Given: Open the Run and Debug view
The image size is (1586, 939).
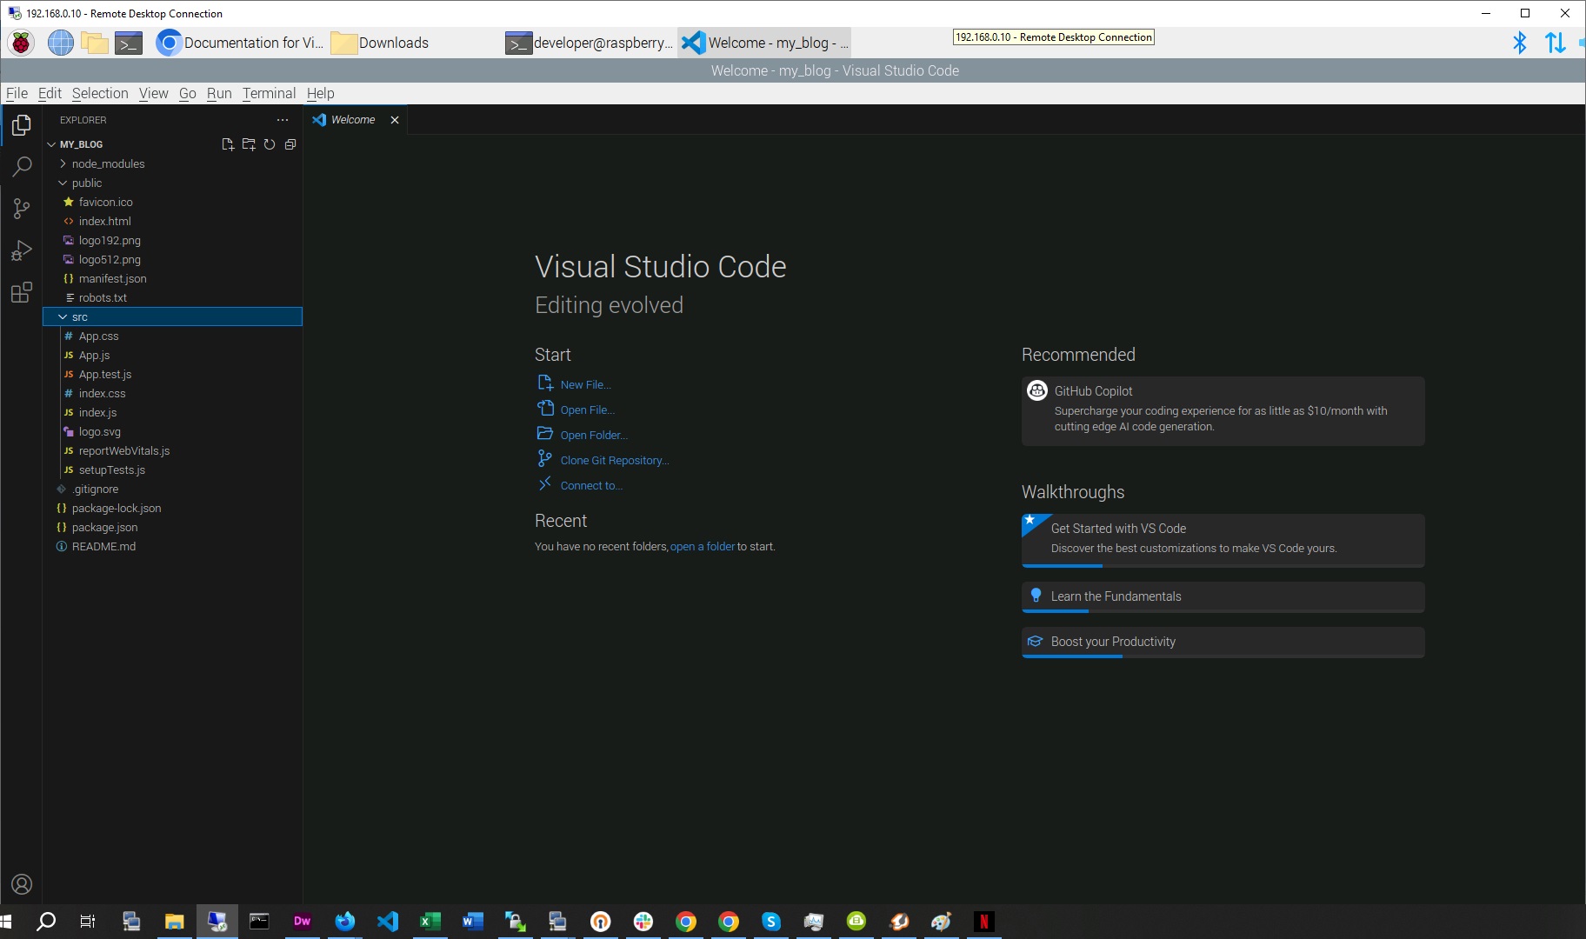Looking at the screenshot, I should click(22, 250).
